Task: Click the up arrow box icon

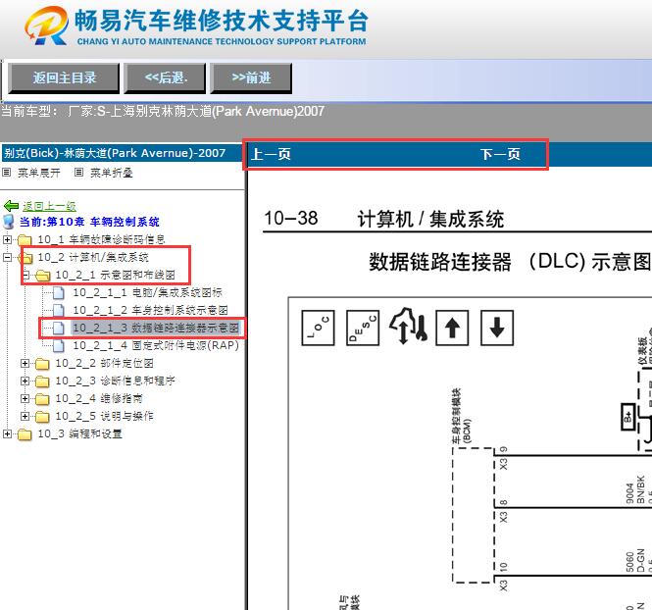Action: [x=452, y=329]
